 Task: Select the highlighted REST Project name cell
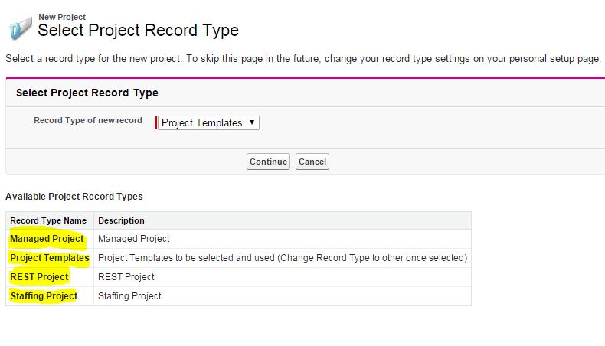click(x=39, y=277)
